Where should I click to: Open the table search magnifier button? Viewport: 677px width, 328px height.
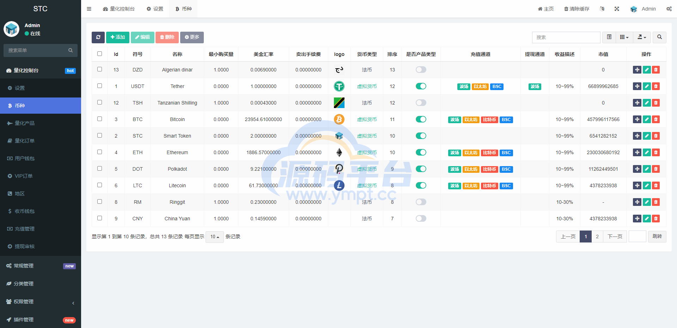(659, 37)
